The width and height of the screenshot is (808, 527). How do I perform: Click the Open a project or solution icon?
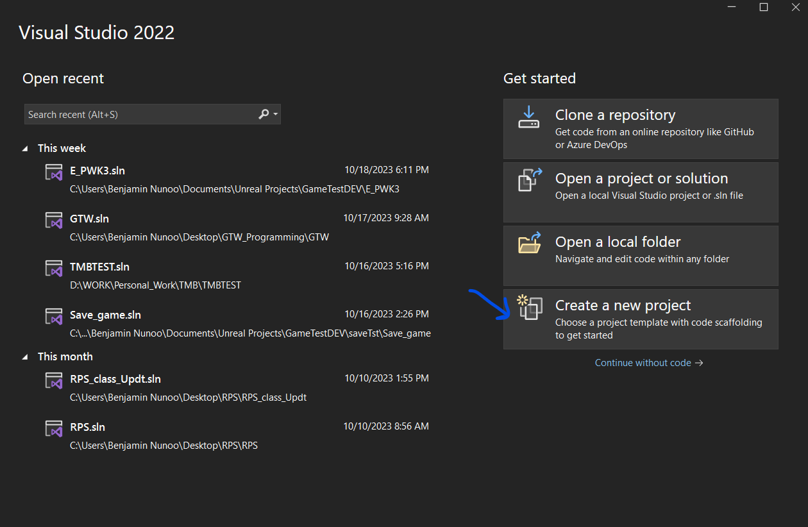[530, 180]
